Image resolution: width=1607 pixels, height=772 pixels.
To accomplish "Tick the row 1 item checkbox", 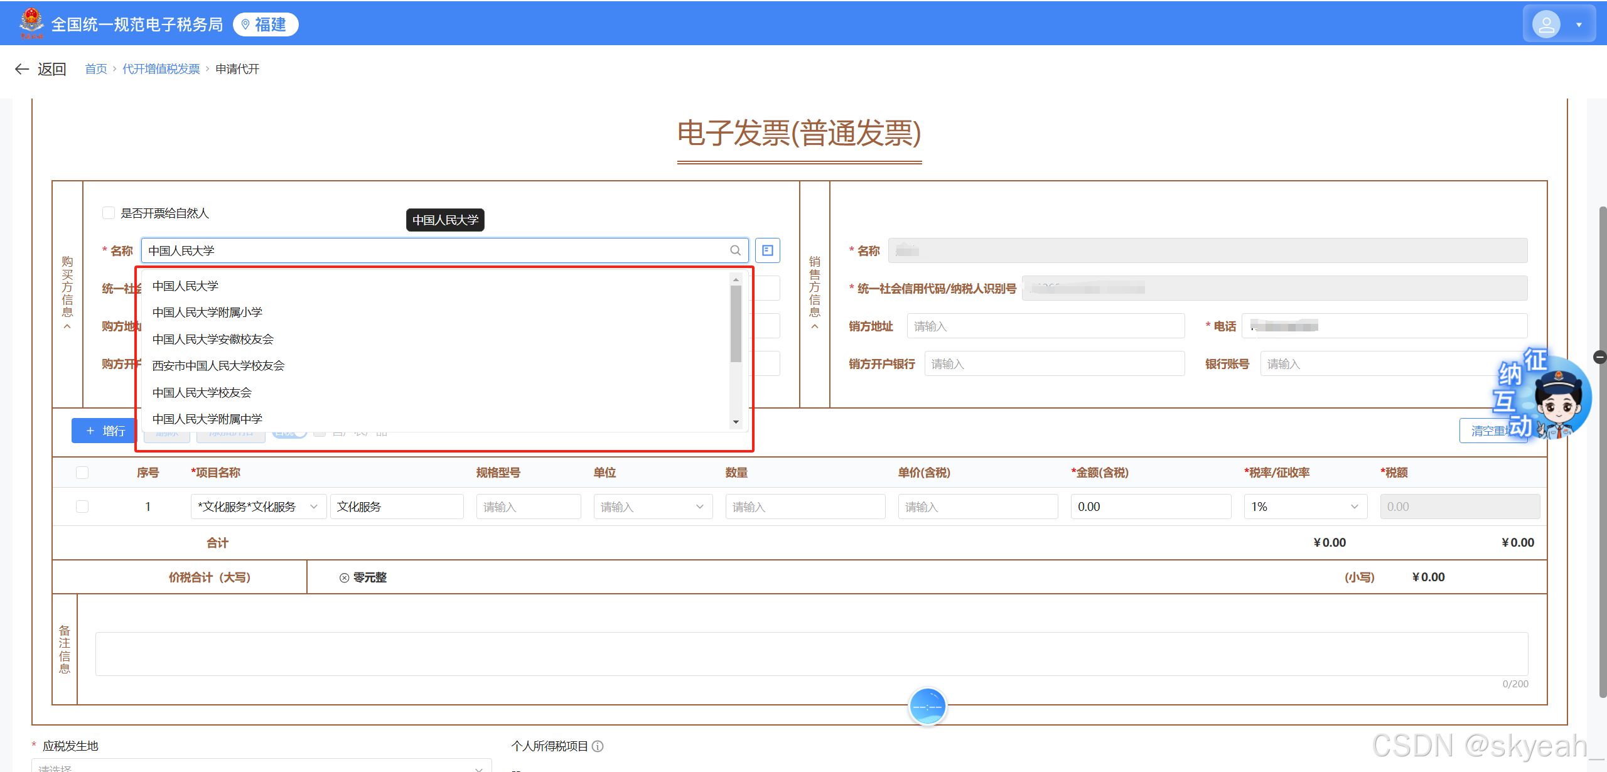I will click(82, 507).
